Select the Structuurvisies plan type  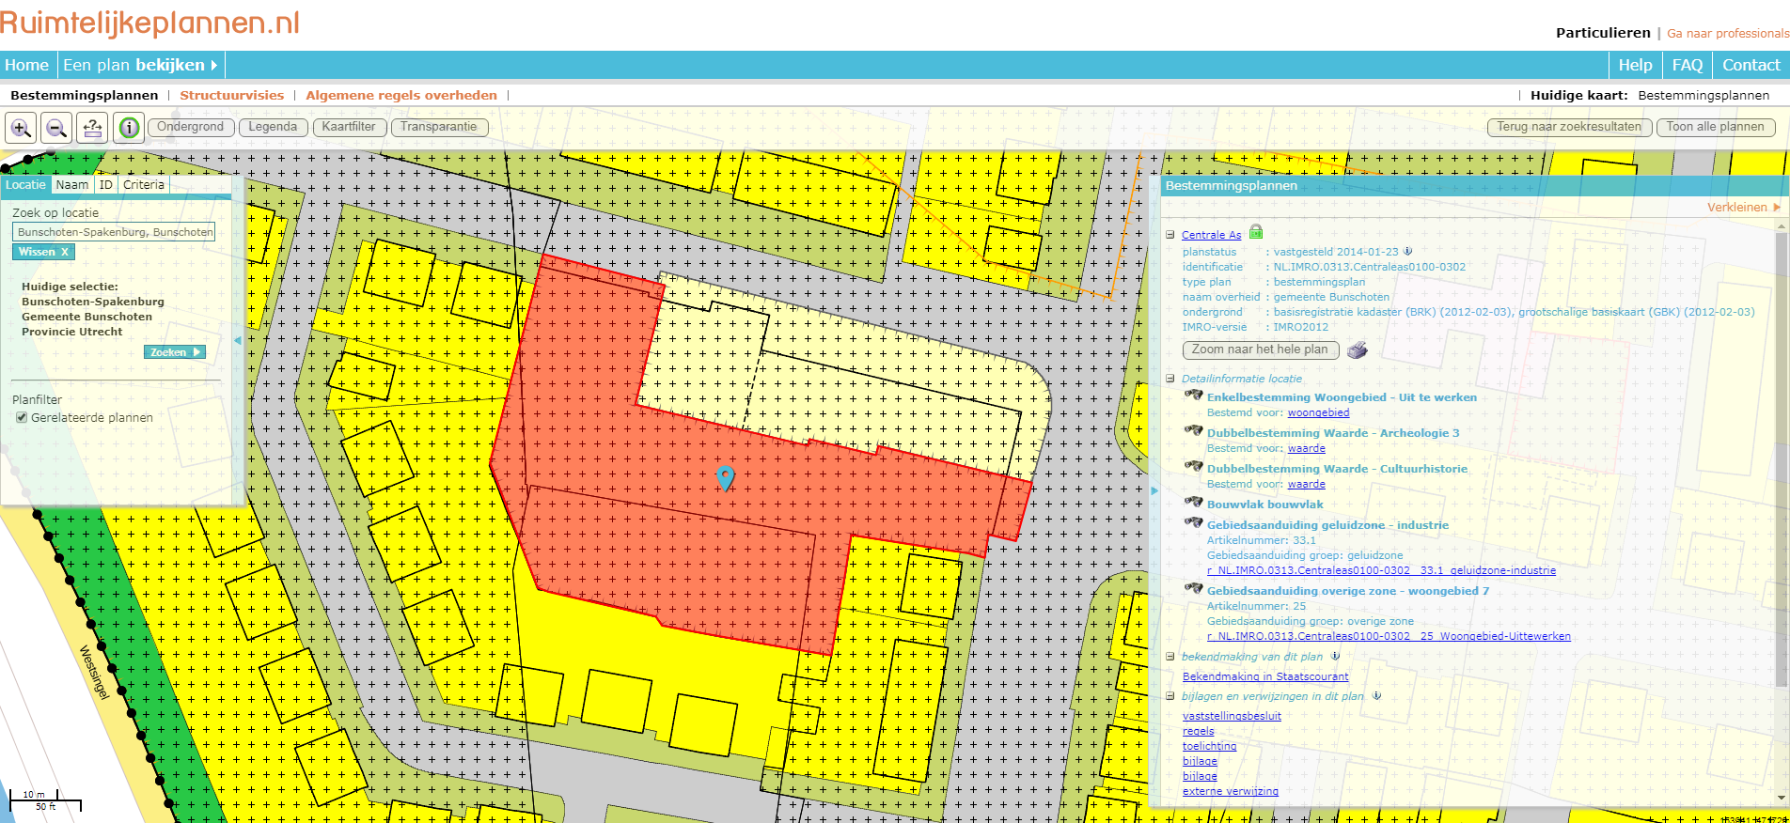click(x=231, y=95)
